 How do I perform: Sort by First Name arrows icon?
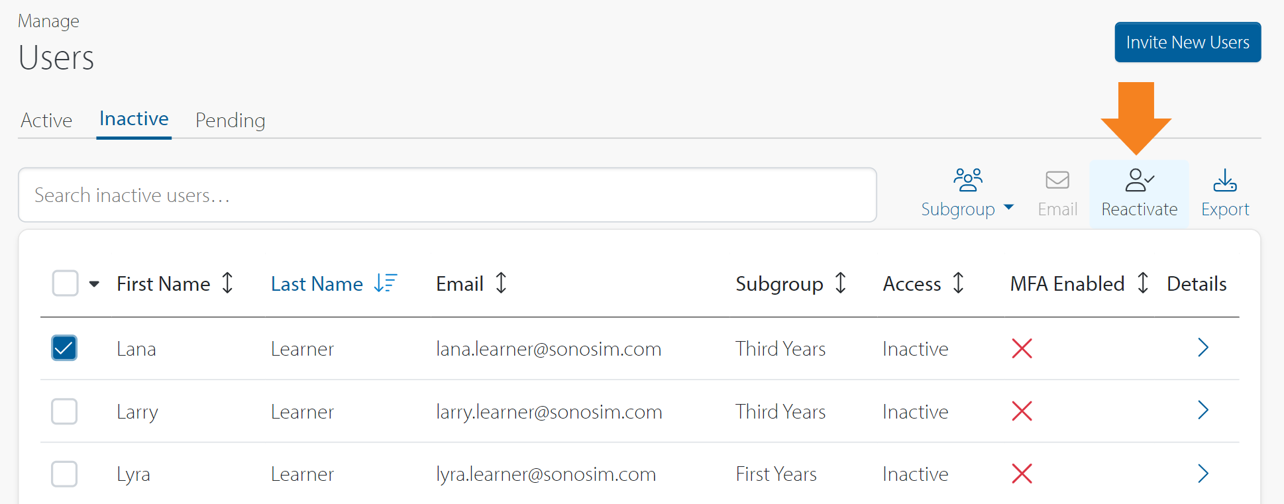point(227,283)
